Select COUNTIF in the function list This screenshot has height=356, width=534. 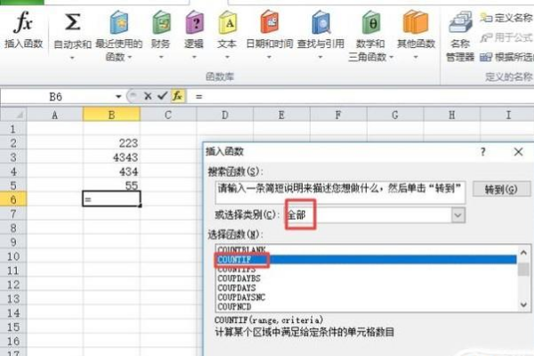[366, 260]
